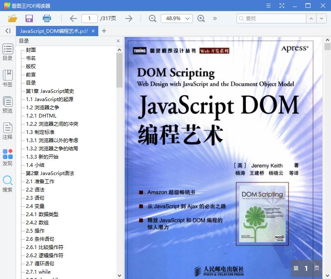
Task: Jump to 前言 in the outline
Action: pyautogui.click(x=31, y=75)
